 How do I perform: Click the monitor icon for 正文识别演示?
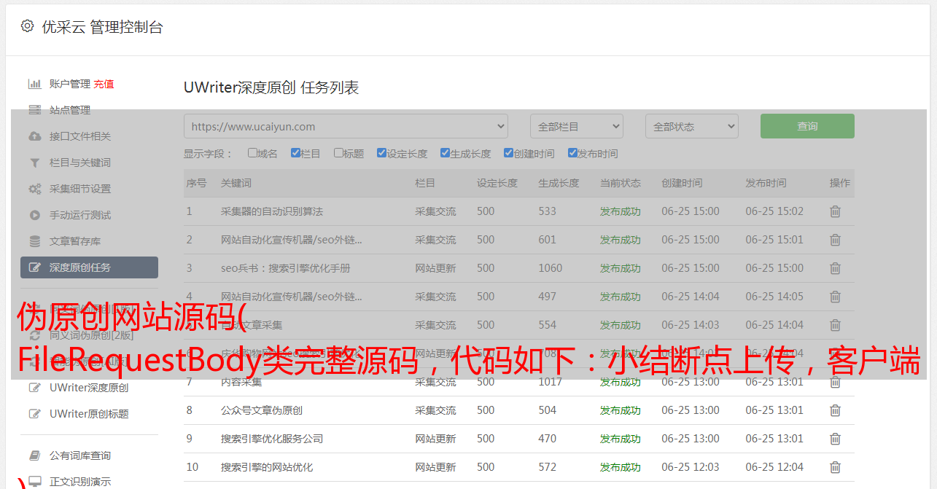(34, 482)
